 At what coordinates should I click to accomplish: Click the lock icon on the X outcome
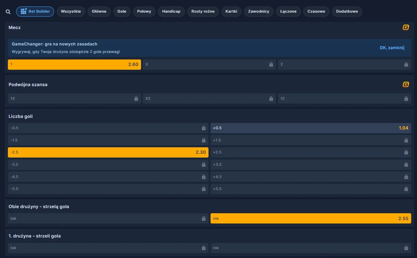coord(270,64)
